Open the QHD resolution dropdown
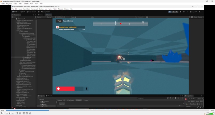Image resolution: width=215 pixels, height=115 pixels. [x=62, y=17]
